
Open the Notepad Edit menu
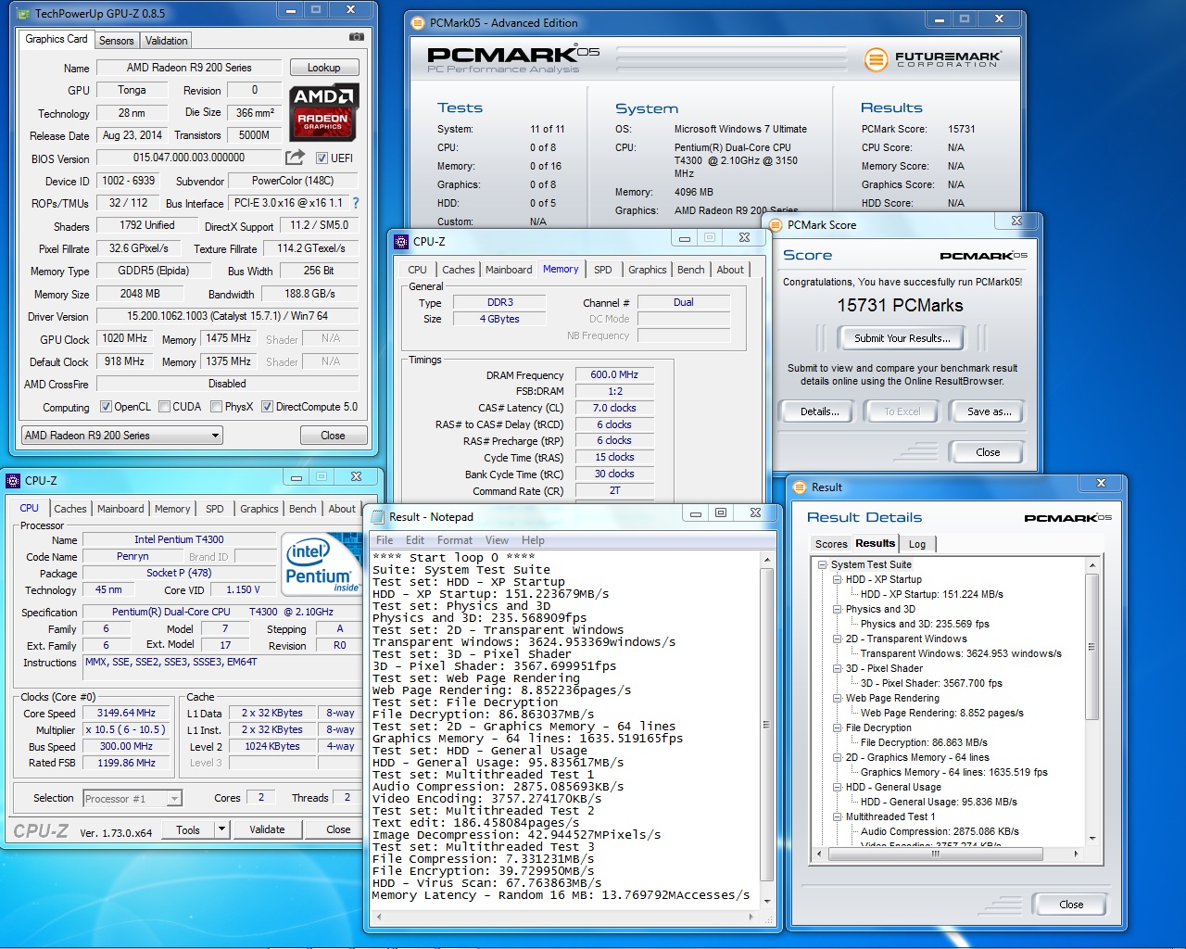(x=415, y=540)
